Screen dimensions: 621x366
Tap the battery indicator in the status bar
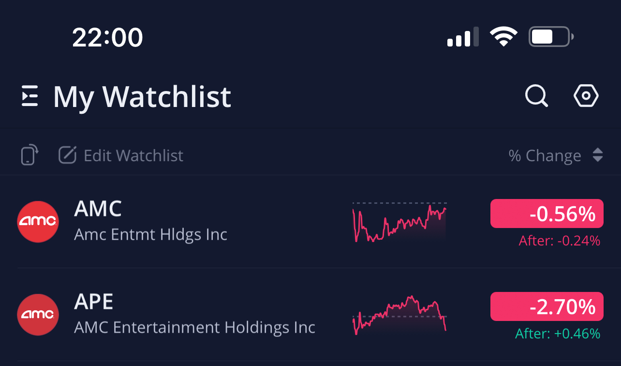pyautogui.click(x=550, y=36)
